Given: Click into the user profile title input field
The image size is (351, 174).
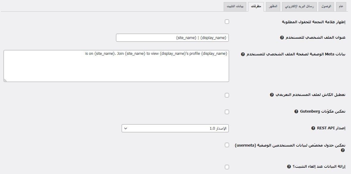Looking at the screenshot, I should [172, 38].
